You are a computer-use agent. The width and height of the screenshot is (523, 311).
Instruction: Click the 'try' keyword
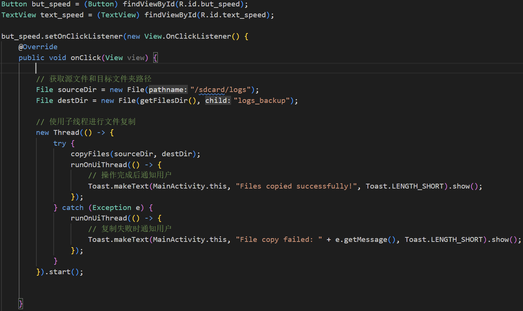pos(60,143)
